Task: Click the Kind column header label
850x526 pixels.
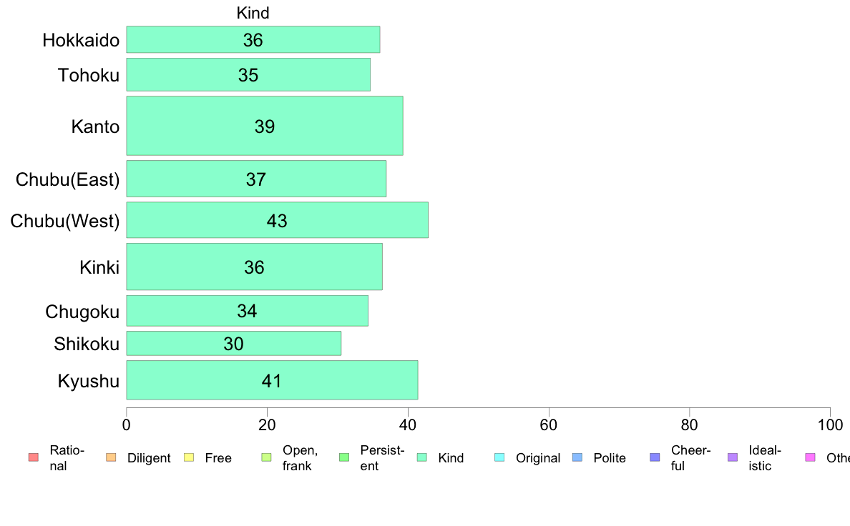Action: [x=253, y=13]
